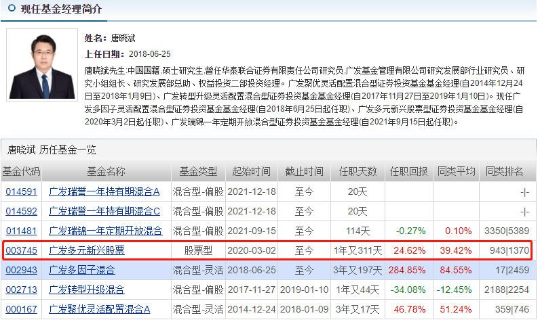Click the 截止时间 column header
This screenshot has height=322, width=540.
[x=304, y=171]
